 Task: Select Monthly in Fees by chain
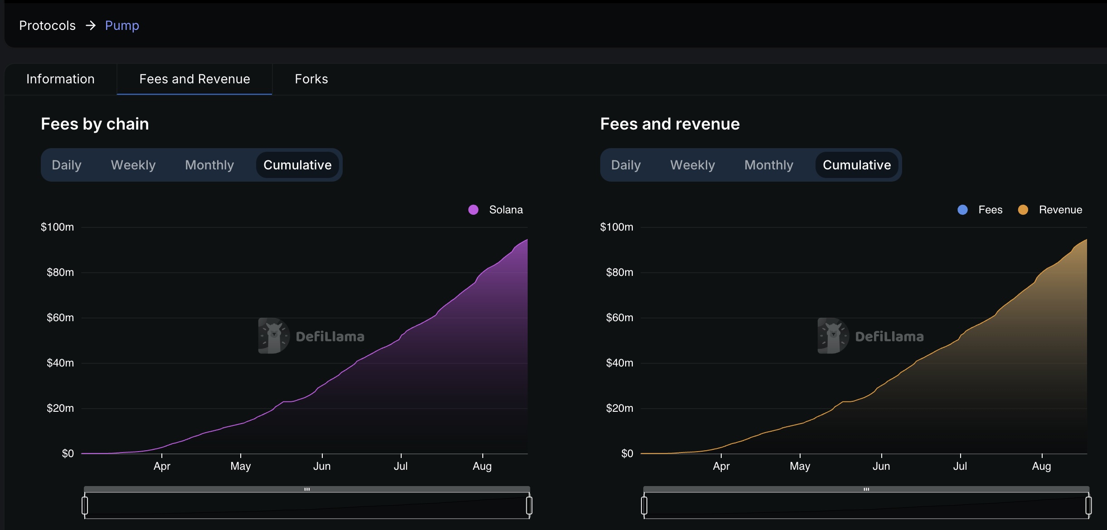coord(209,165)
